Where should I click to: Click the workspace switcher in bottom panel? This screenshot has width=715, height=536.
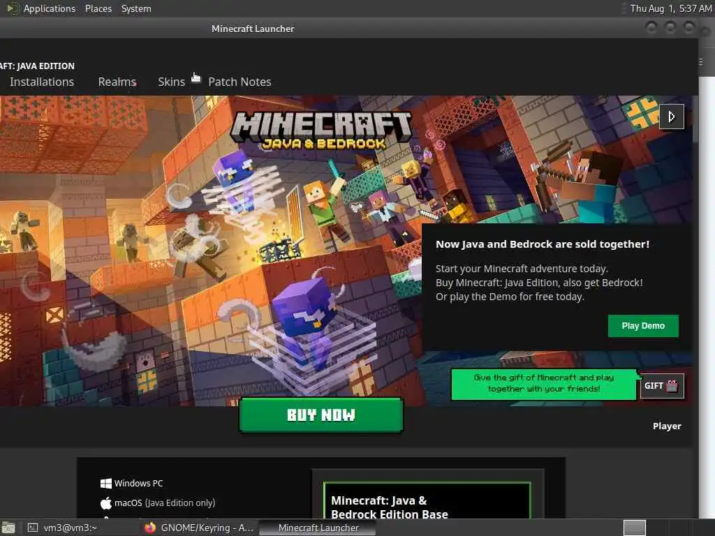(x=634, y=528)
